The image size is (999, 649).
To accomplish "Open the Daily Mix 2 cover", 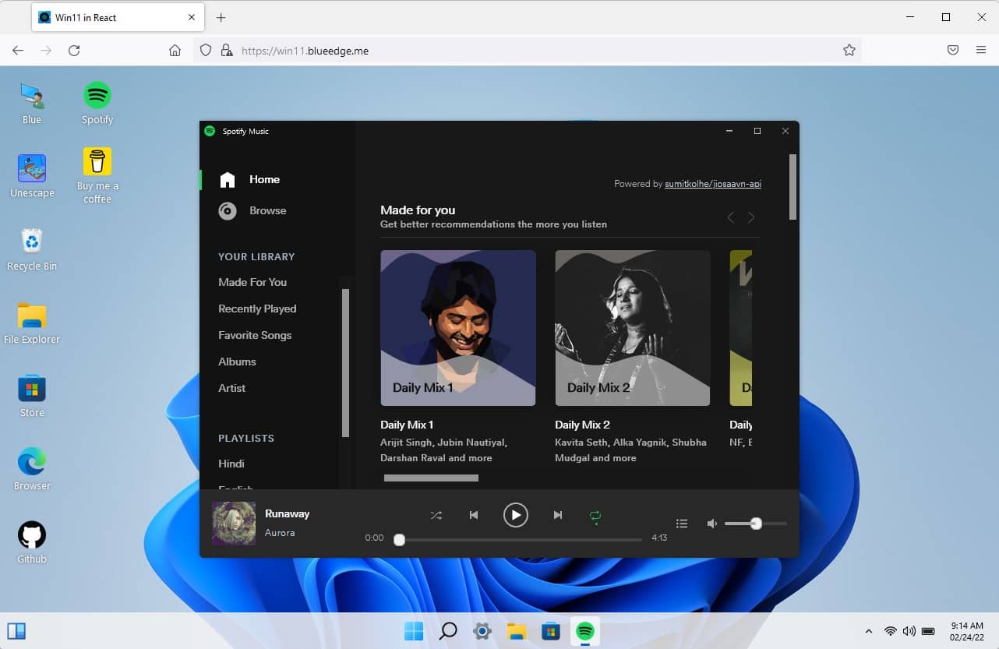I will click(x=633, y=328).
